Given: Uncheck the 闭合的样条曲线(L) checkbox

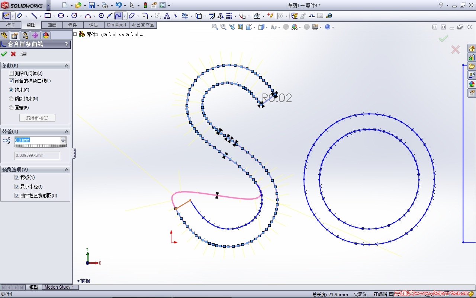Looking at the screenshot, I should [x=12, y=81].
